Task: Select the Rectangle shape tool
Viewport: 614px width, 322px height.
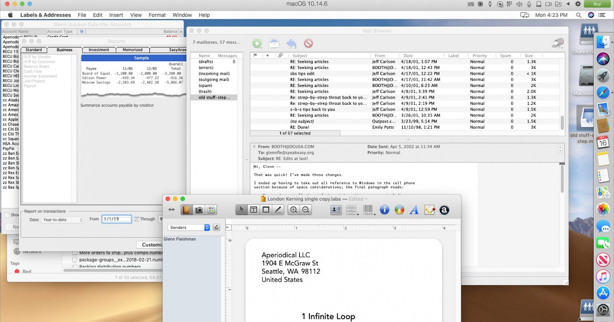Action: [266, 210]
